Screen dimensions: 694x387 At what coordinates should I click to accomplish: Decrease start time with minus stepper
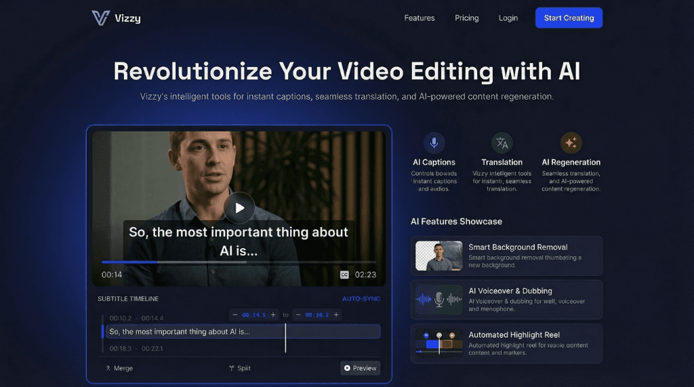tap(235, 314)
